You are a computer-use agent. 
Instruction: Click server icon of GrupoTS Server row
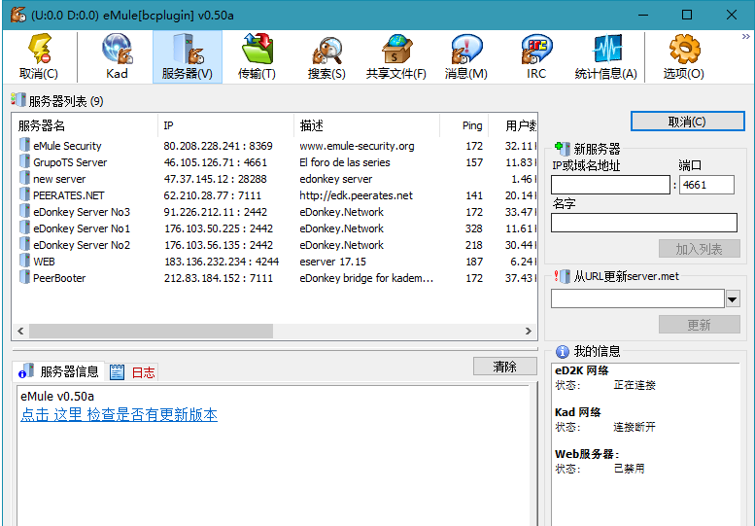[24, 161]
